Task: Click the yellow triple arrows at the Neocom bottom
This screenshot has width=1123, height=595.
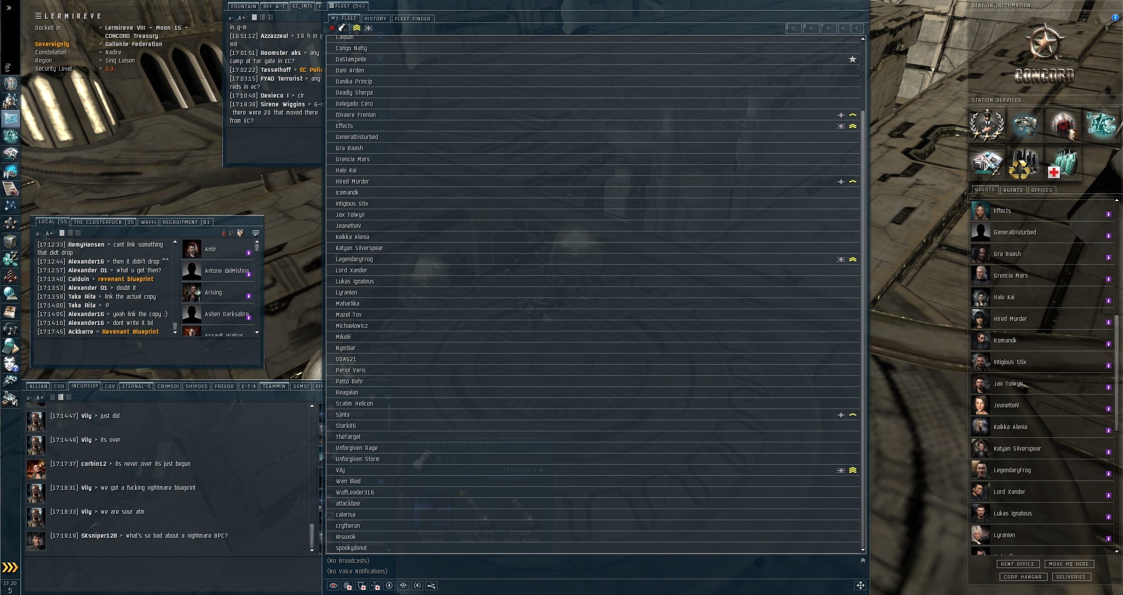Action: (10, 568)
